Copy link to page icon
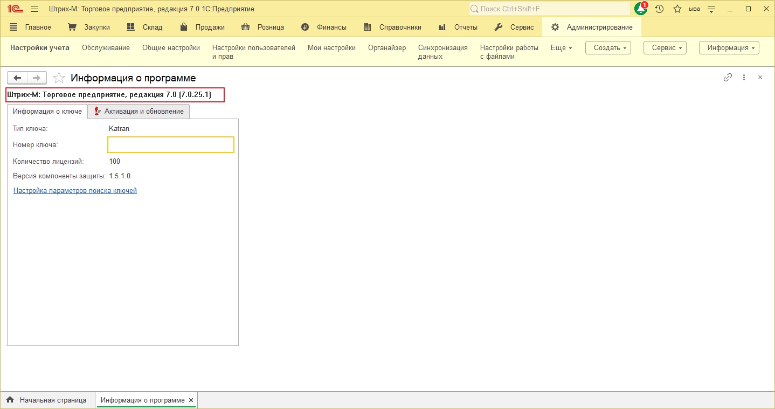 (x=728, y=78)
